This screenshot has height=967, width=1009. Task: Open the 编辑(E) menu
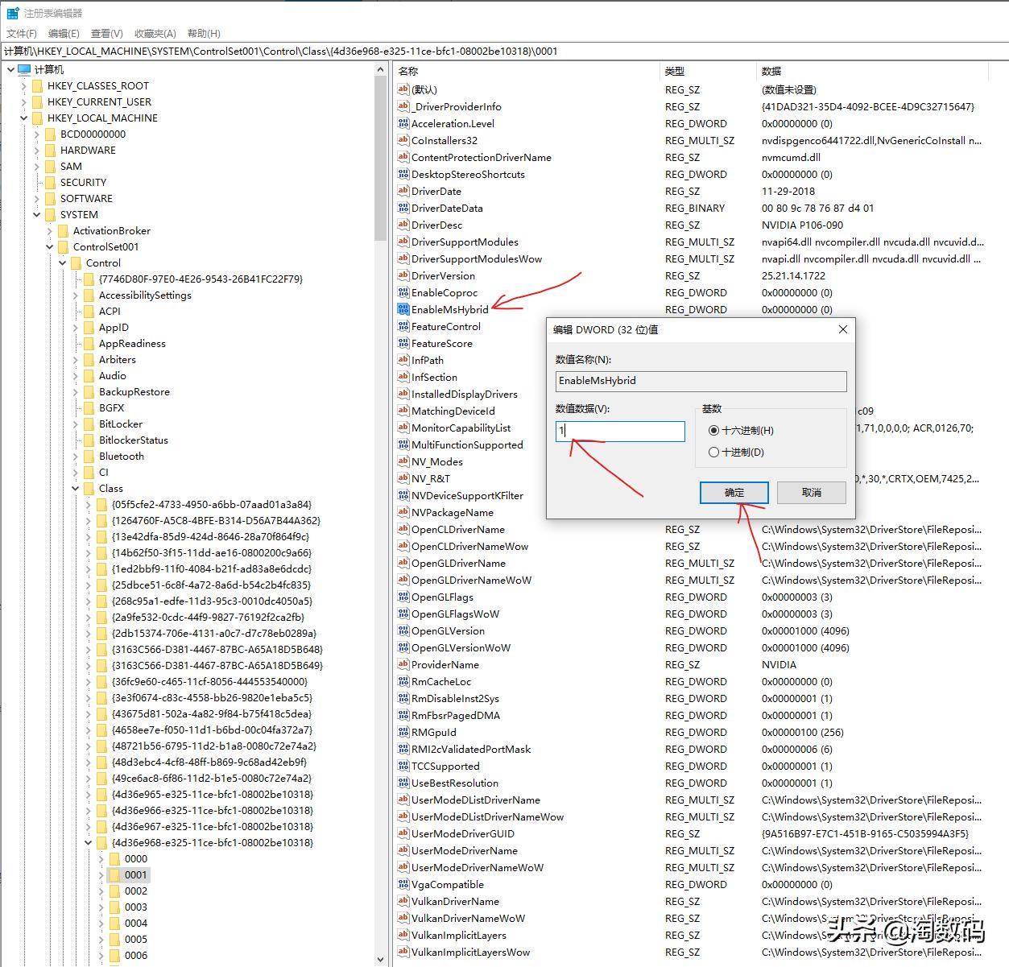pos(64,33)
